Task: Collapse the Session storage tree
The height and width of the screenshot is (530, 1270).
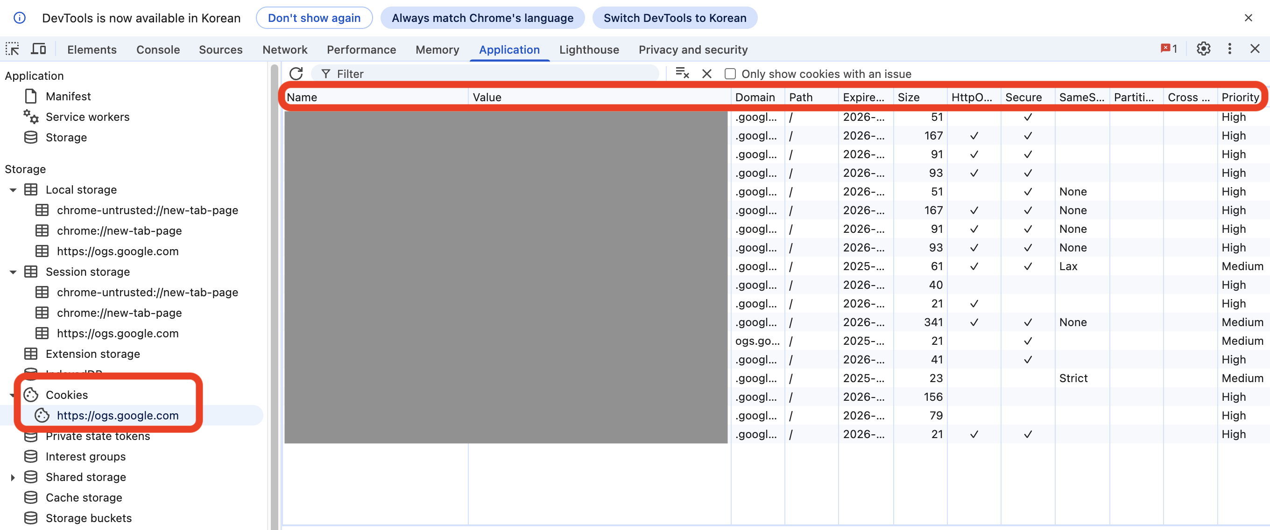Action: click(12, 272)
